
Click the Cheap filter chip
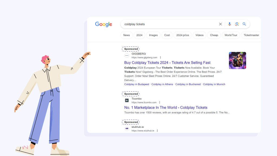point(214,35)
